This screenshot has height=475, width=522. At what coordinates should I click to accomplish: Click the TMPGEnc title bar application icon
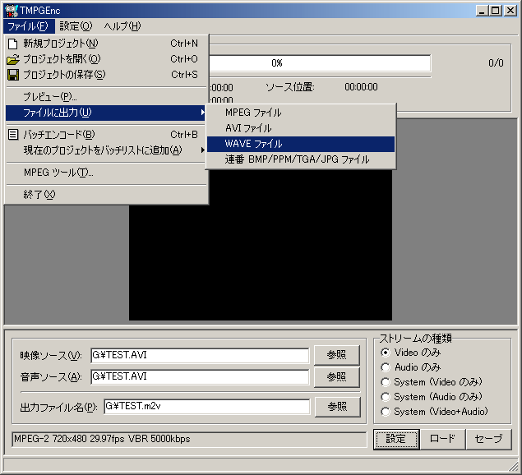coord(11,11)
